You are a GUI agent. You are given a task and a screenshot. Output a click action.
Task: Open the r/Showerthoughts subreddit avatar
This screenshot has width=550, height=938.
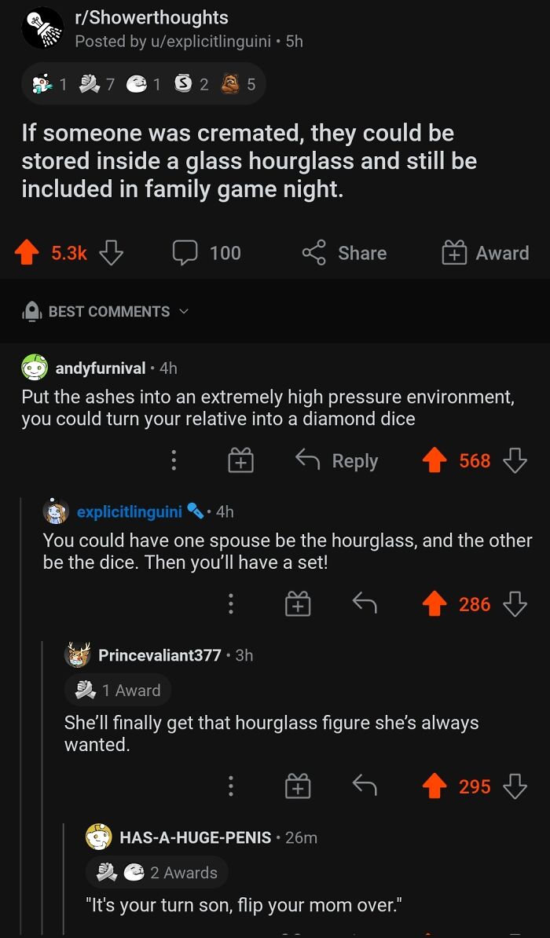tap(42, 28)
